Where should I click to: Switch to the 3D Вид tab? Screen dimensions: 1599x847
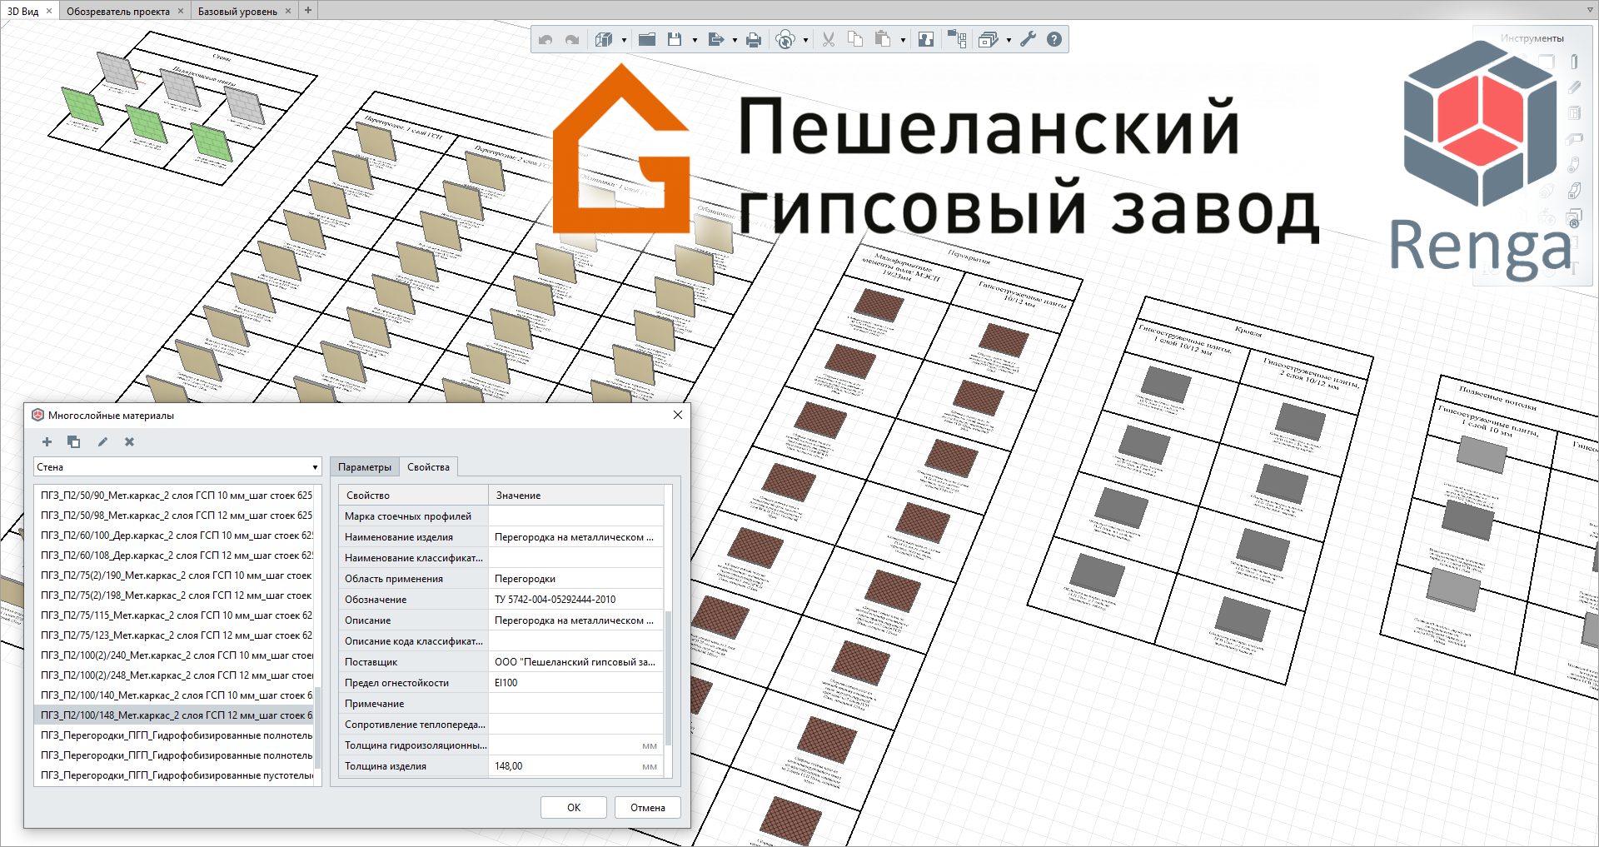(23, 11)
